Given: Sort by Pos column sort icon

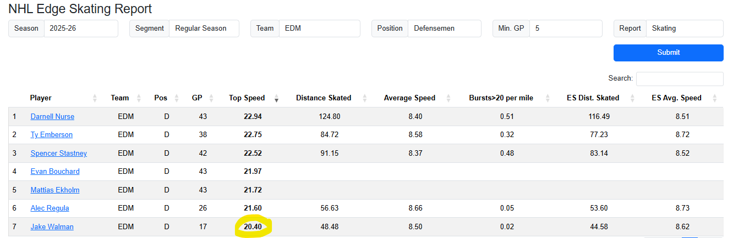Looking at the screenshot, I should (177, 98).
